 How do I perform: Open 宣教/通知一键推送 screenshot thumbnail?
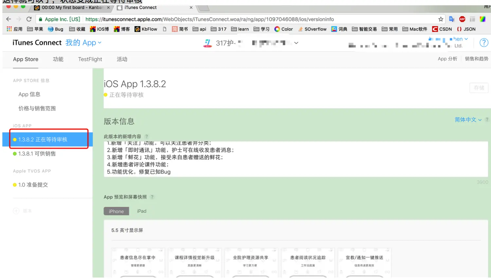[364, 263]
